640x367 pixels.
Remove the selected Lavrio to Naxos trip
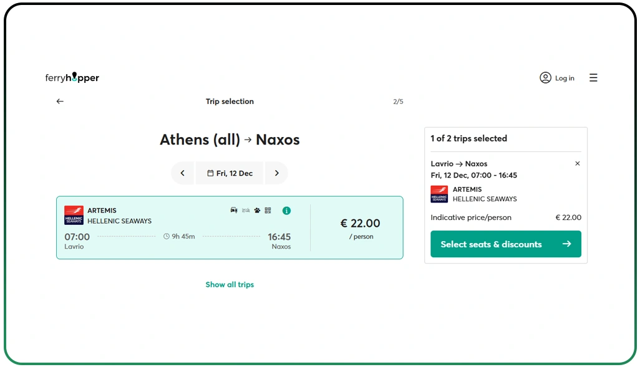[x=577, y=164]
